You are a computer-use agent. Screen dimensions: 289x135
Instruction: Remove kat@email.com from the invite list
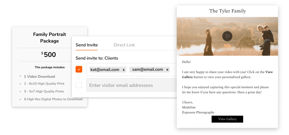[x=124, y=70]
